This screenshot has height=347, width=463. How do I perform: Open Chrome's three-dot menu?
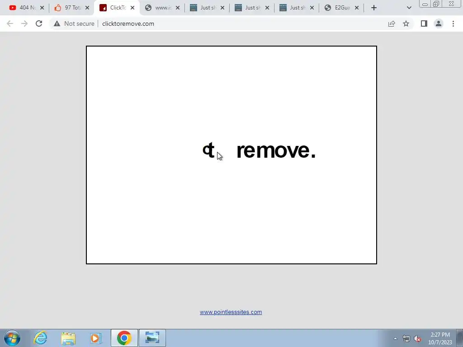453,23
